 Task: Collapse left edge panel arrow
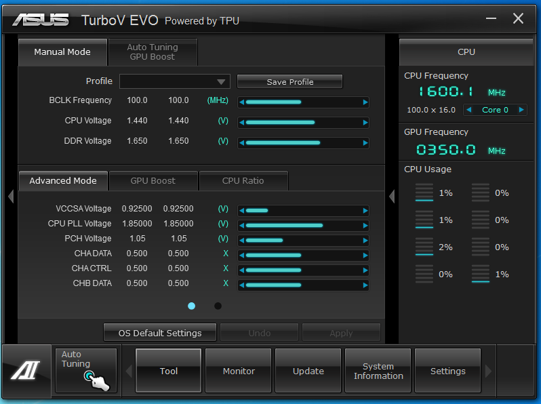[11, 197]
